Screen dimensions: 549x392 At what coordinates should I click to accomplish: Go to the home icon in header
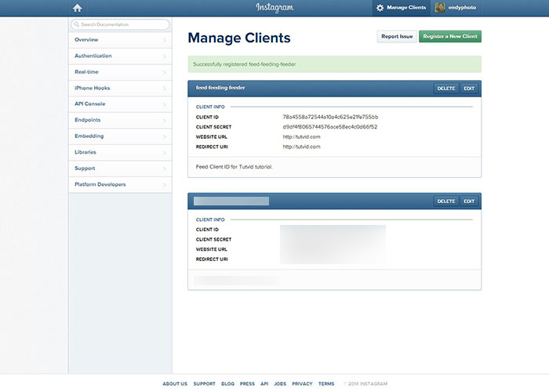tap(77, 8)
